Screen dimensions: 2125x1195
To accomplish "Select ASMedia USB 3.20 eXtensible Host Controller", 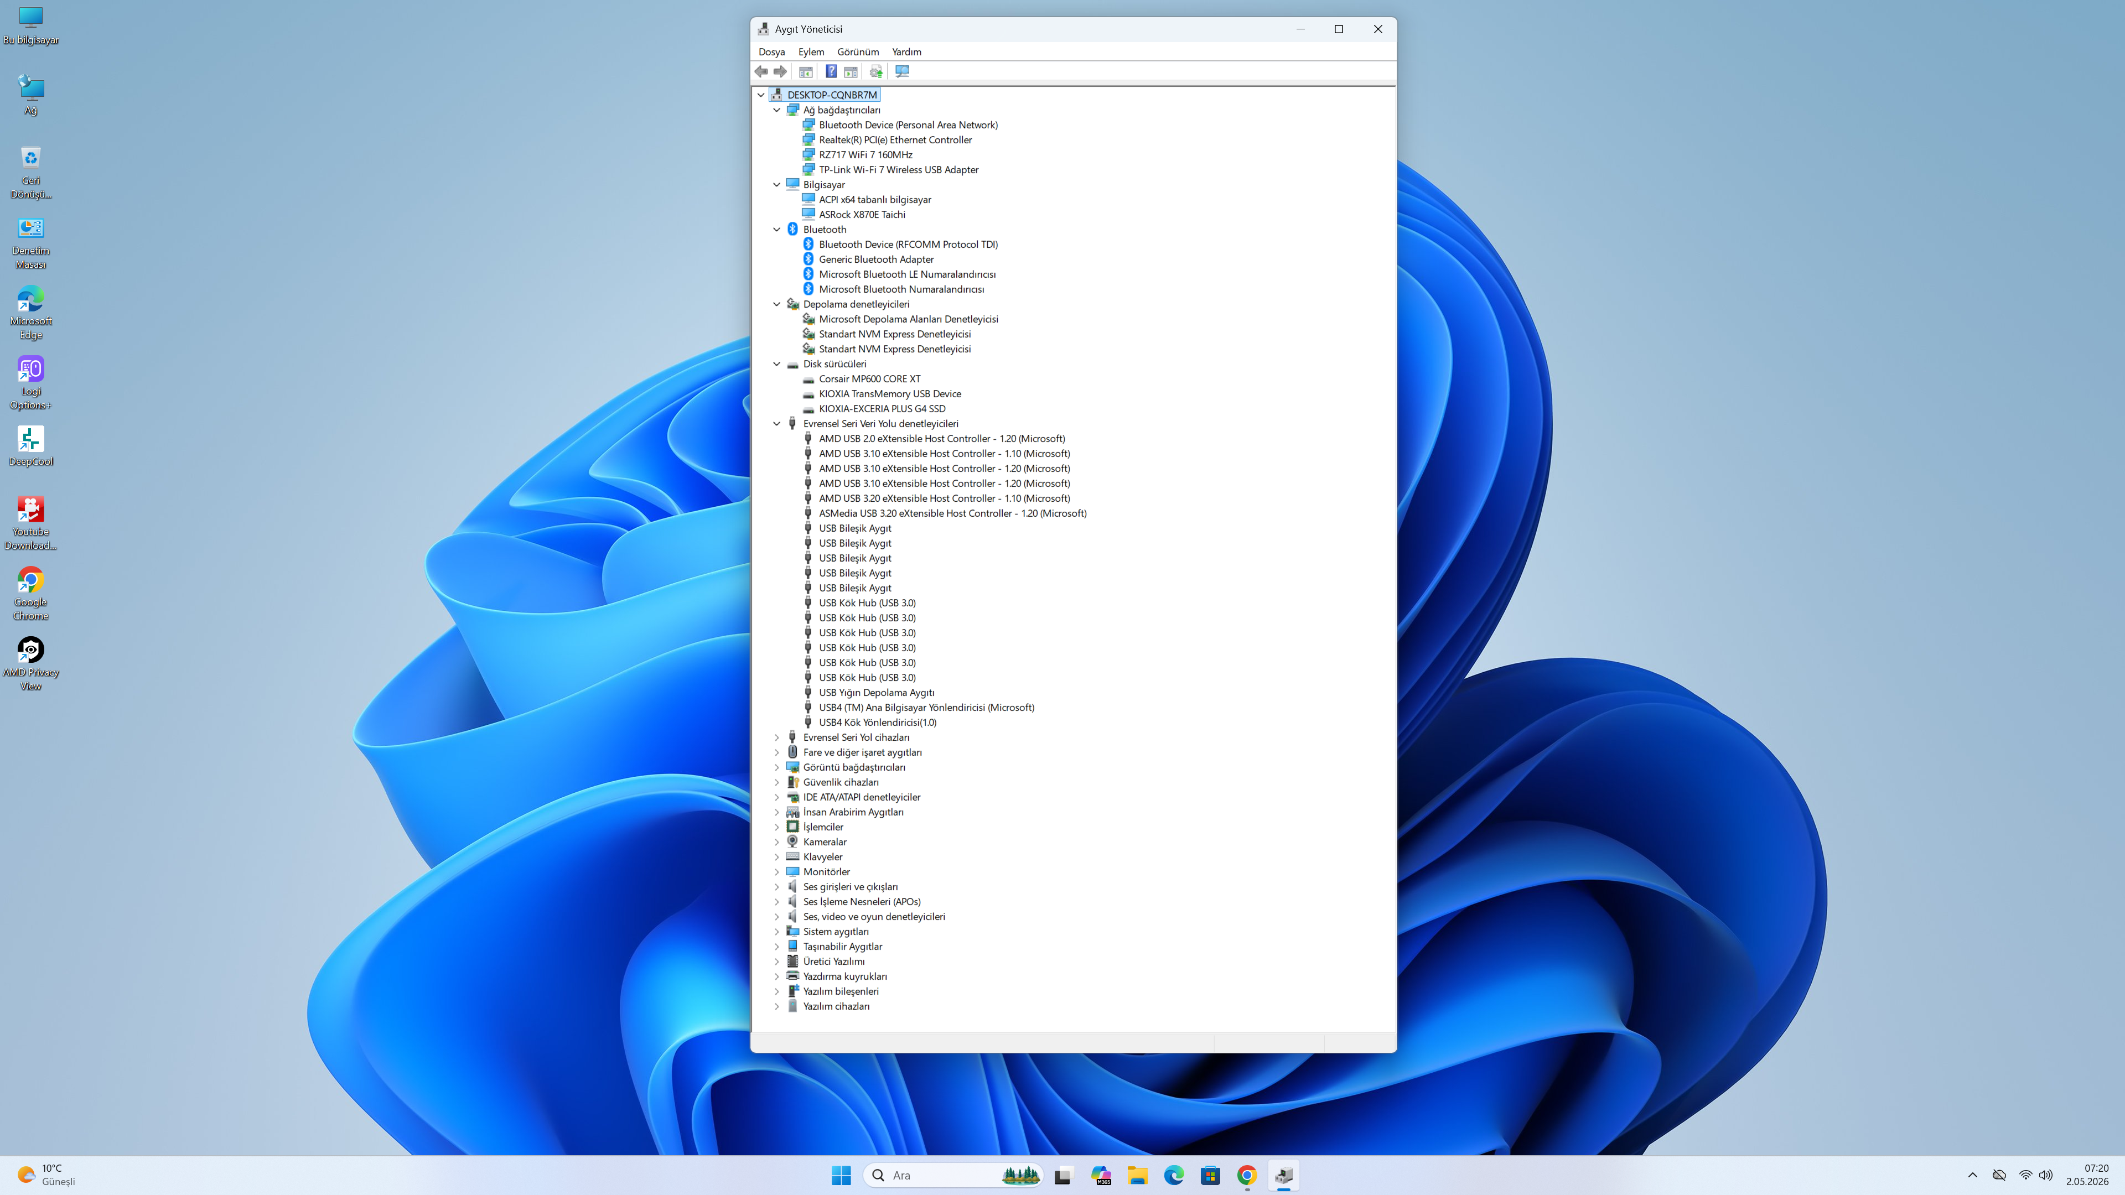I will point(953,513).
